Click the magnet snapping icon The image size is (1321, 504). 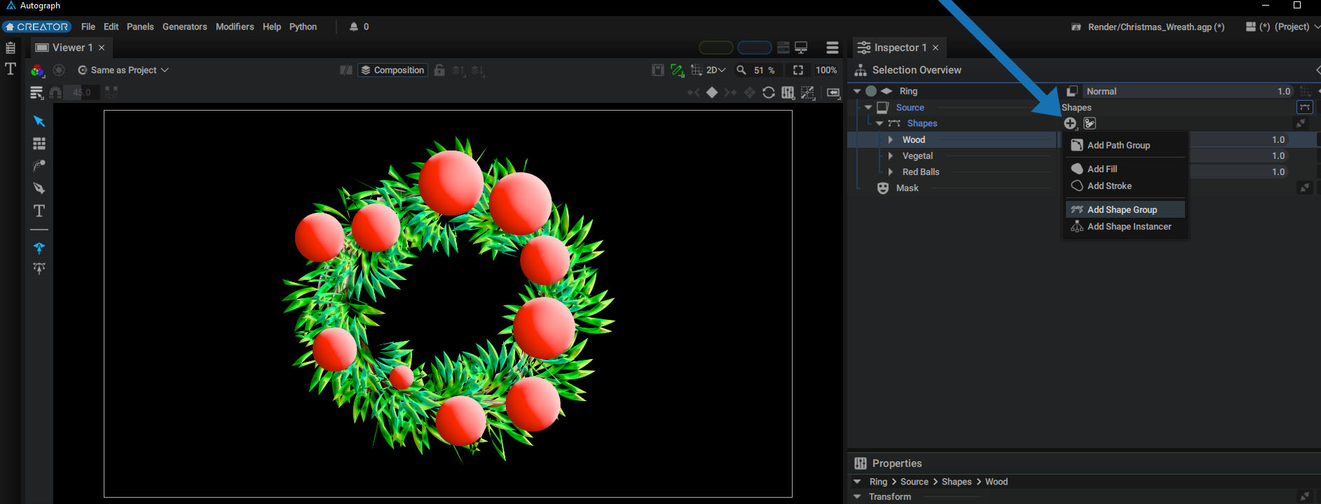(55, 92)
